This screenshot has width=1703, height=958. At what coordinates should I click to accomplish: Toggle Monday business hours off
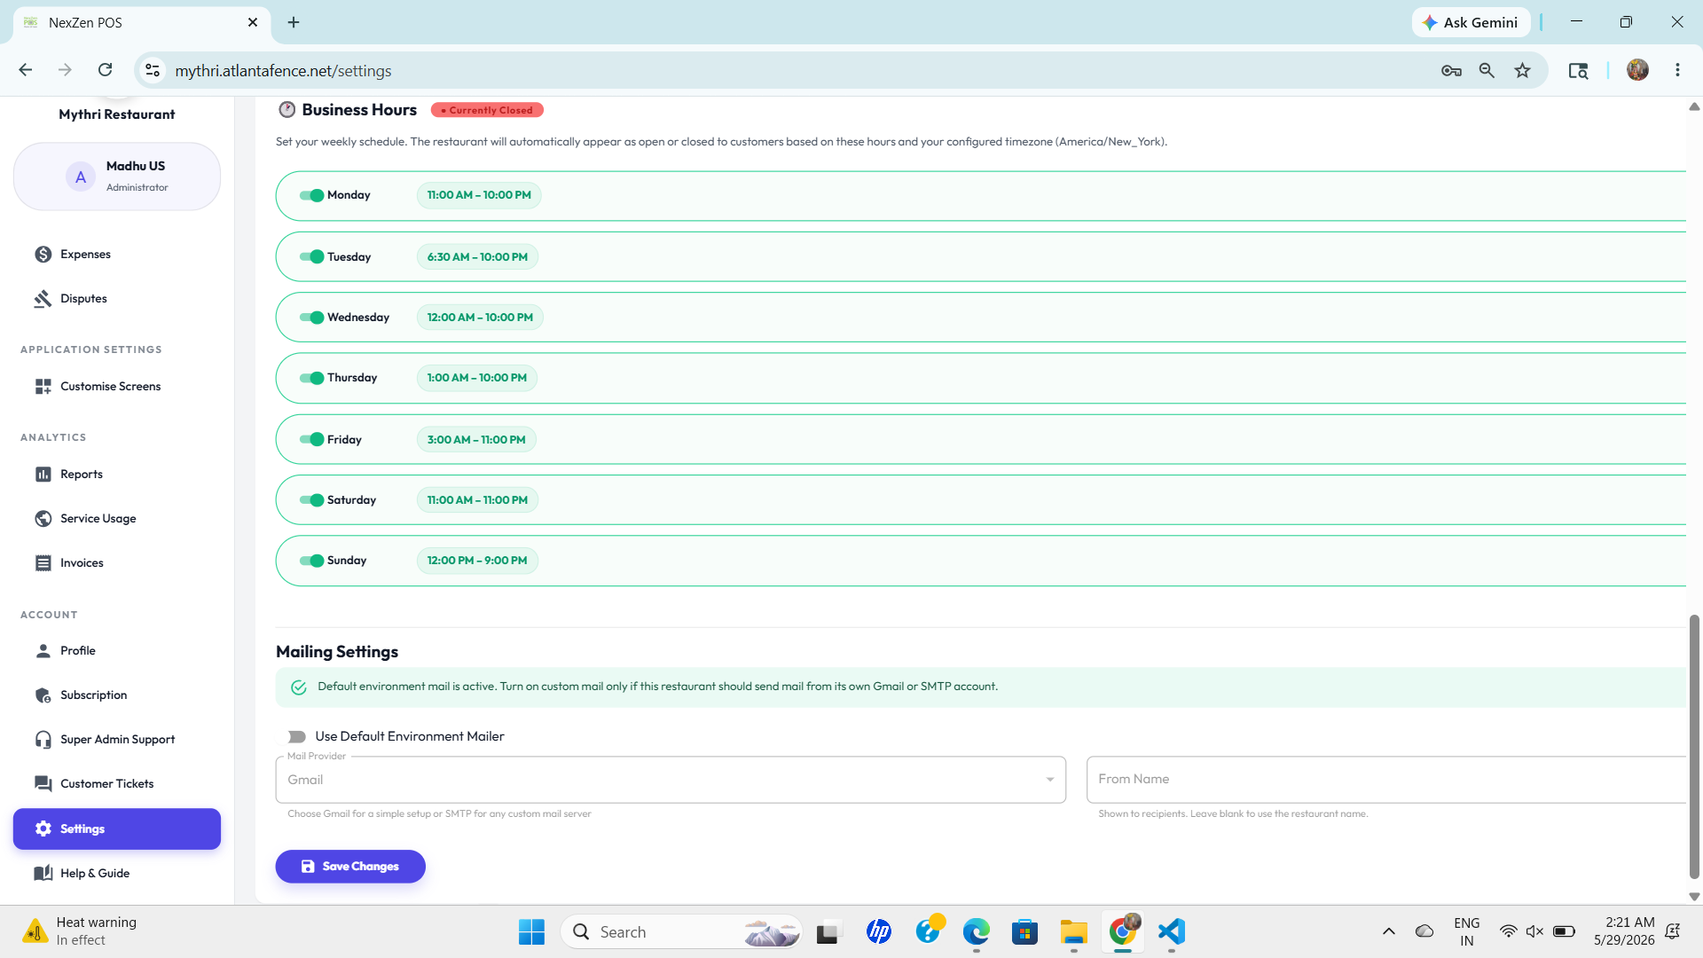[311, 196]
